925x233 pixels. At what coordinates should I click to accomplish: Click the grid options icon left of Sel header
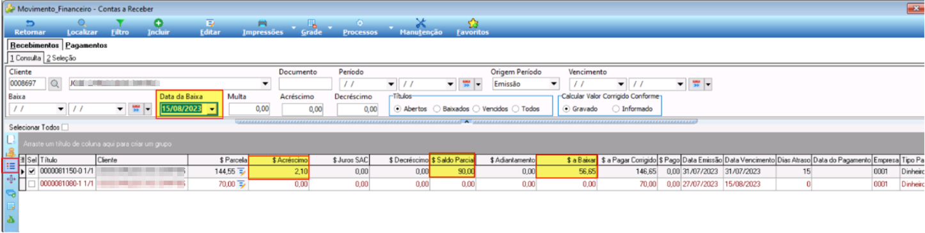[23, 160]
